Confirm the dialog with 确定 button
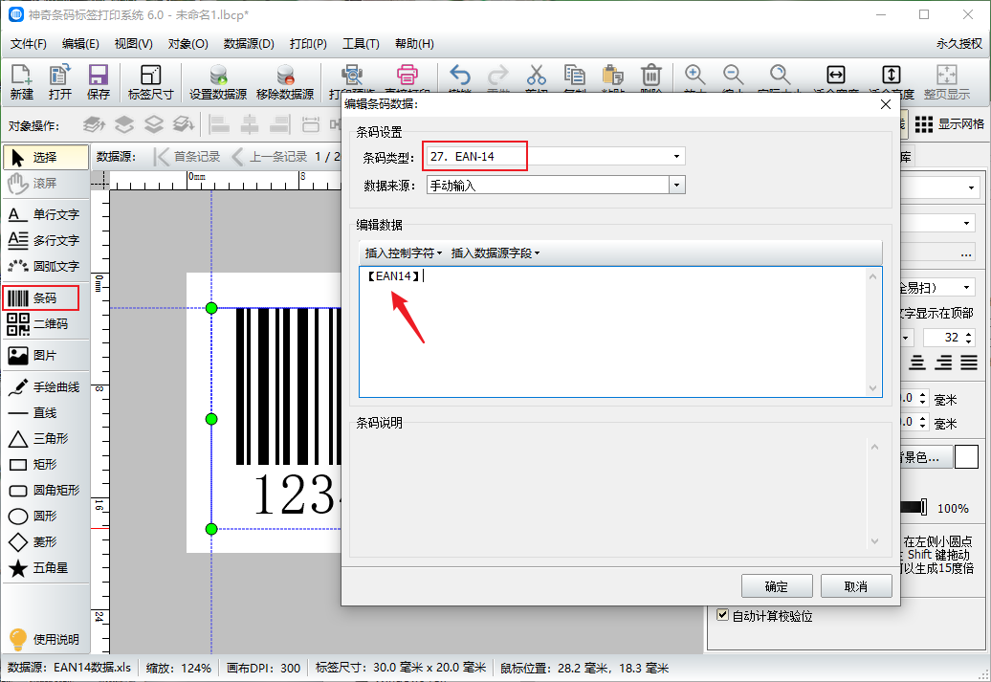Viewport: 991px width, 682px height. pos(777,586)
